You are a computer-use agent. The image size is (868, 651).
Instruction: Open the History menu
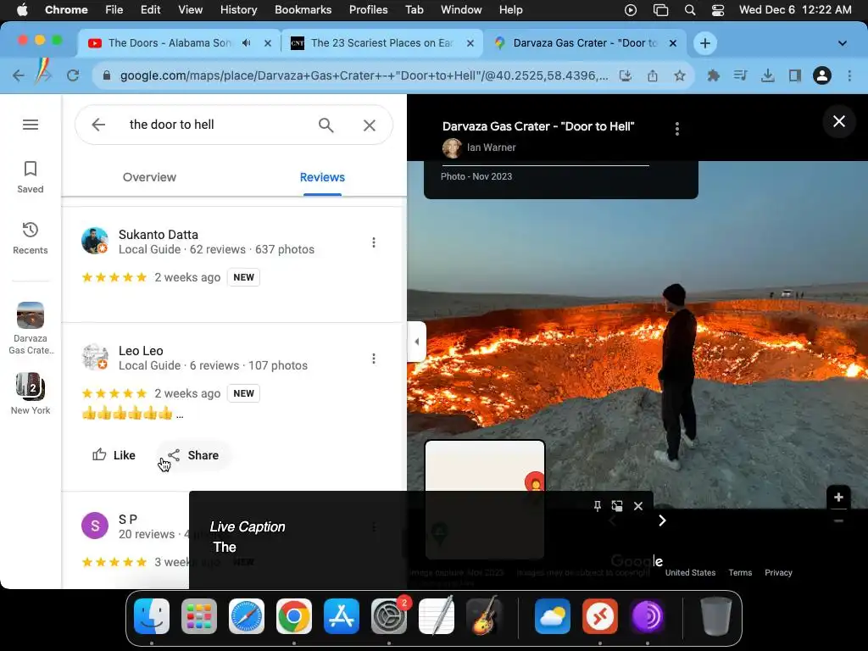coord(238,10)
